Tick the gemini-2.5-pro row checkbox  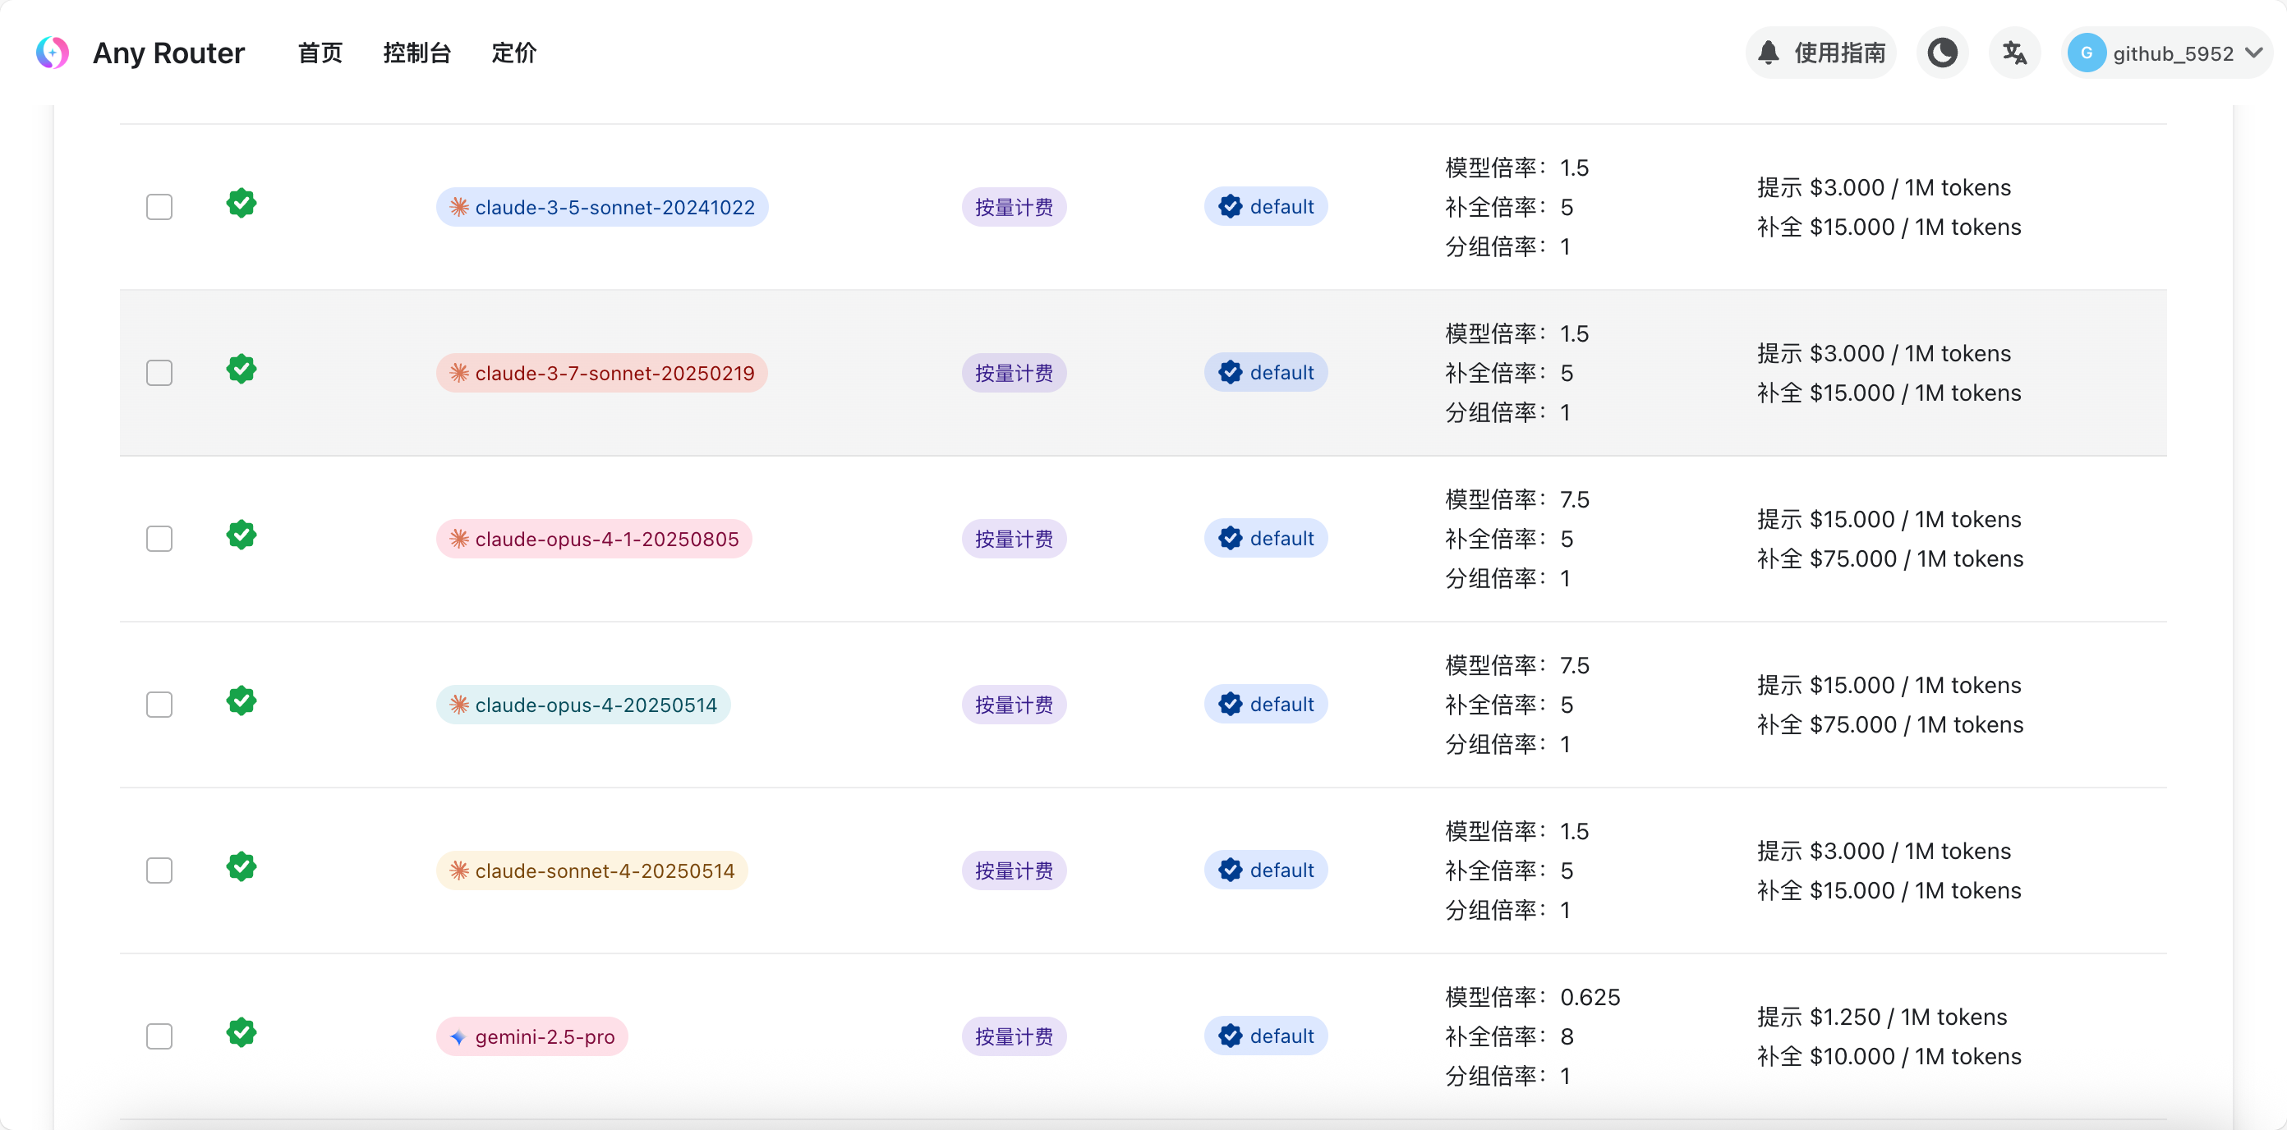pyautogui.click(x=159, y=1036)
